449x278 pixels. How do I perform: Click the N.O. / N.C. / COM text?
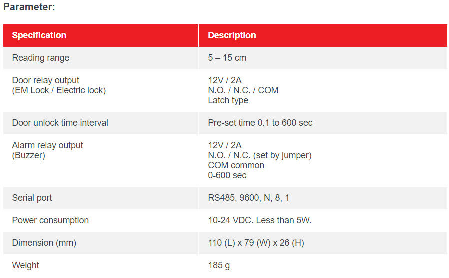click(x=243, y=90)
